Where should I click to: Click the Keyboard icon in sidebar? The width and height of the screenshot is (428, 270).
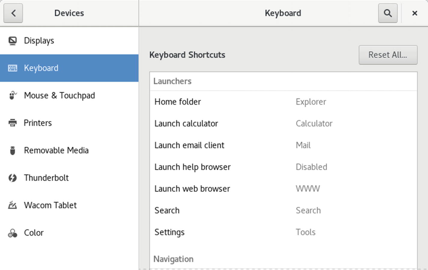[x=13, y=68]
